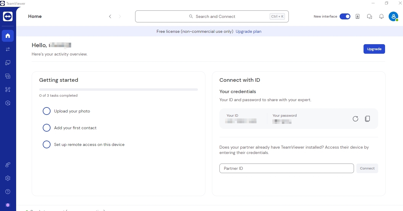Open the notifications bell

[x=381, y=16]
